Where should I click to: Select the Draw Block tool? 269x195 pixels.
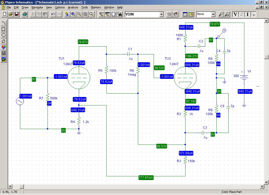coord(113,14)
